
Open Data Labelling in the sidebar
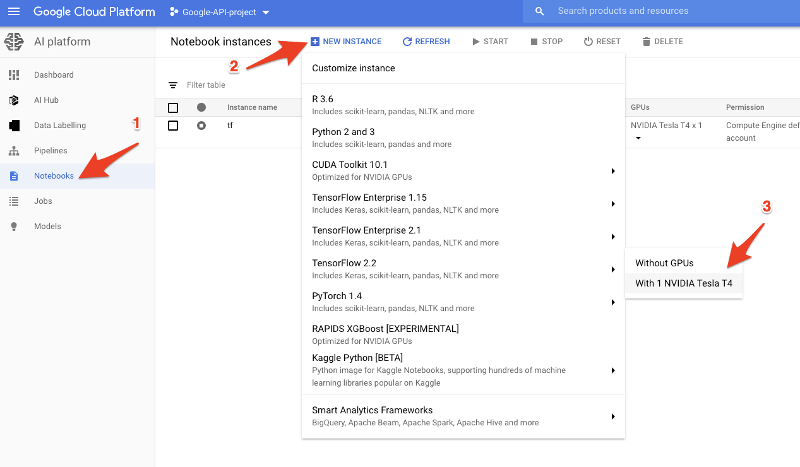(x=77, y=126)
